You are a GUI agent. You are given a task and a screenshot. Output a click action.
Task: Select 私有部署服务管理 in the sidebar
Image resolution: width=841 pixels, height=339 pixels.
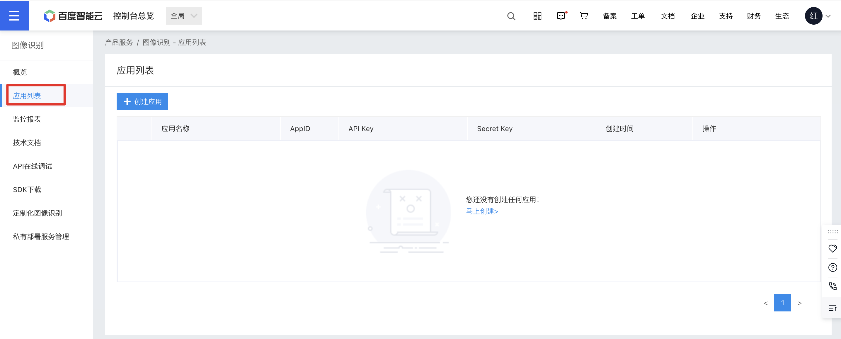46,237
